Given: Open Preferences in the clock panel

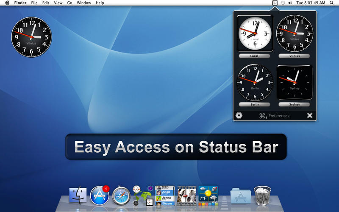Looking at the screenshot, I should tap(274, 116).
